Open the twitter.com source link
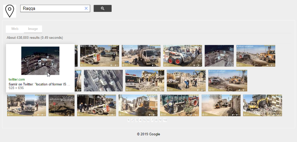This screenshot has width=297, height=142. [17, 80]
